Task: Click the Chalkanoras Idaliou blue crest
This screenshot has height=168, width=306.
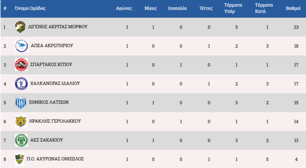Action: coord(21,83)
